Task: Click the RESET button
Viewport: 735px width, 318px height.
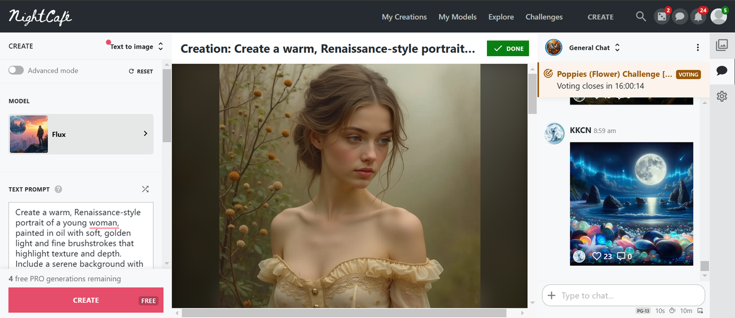Action: point(141,71)
